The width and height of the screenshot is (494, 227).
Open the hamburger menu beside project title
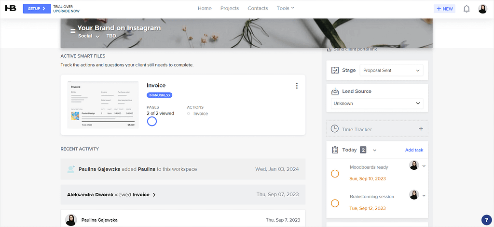[x=73, y=31]
